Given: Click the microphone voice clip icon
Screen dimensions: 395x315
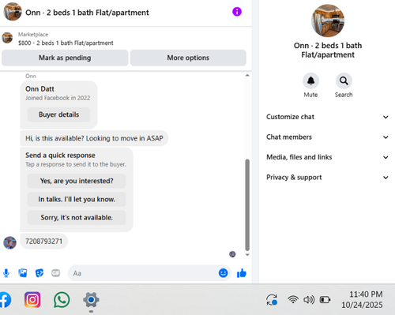Looking at the screenshot, I should point(6,273).
